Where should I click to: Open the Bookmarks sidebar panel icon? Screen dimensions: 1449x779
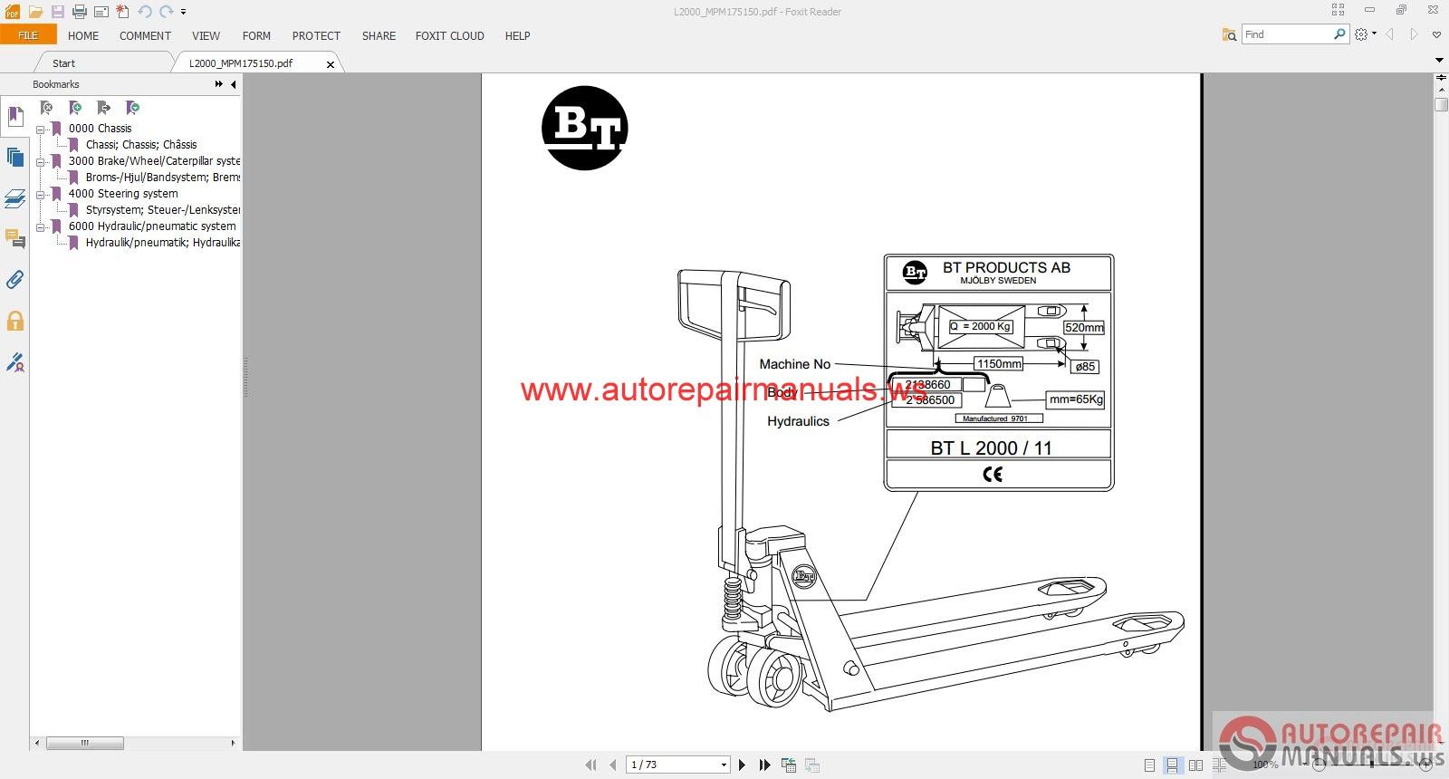point(14,116)
